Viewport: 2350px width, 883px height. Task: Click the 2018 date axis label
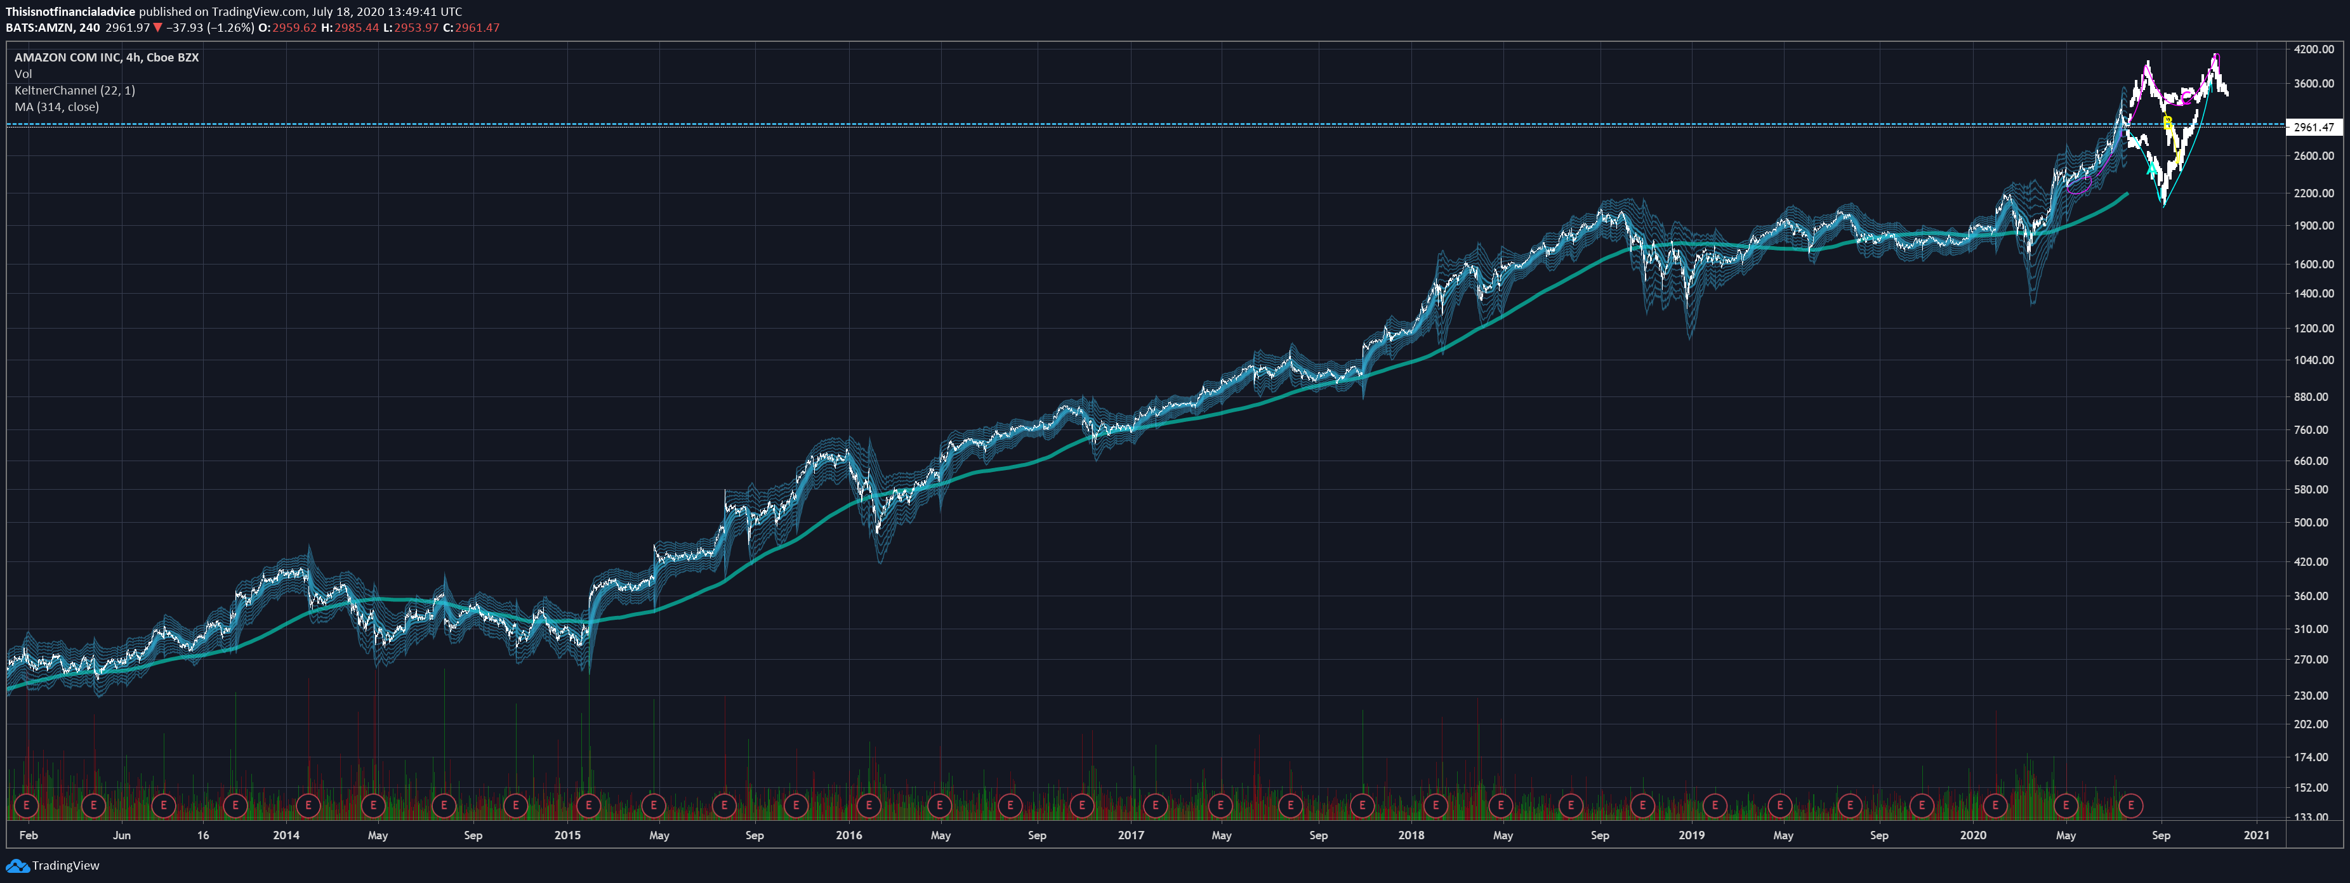pos(1410,835)
